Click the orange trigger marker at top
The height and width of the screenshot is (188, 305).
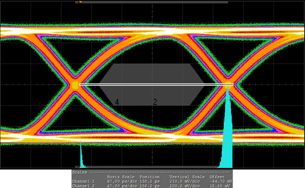pyautogui.click(x=80, y=2)
